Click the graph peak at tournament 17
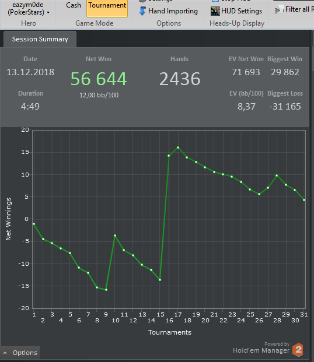Viewport: 314px width, 362px height. click(178, 147)
